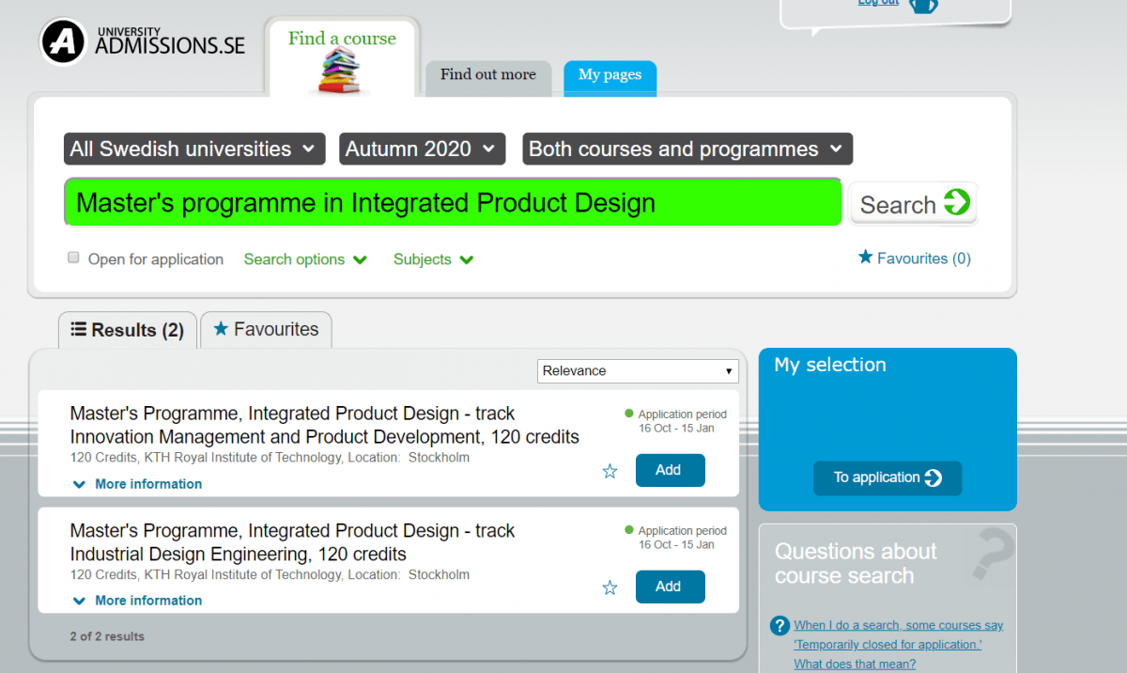Open Both courses and programmes dropdown
Screen dimensions: 1127x673
(687, 149)
